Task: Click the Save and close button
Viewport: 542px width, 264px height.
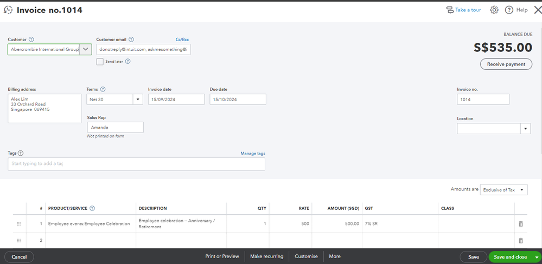Action: 510,257
